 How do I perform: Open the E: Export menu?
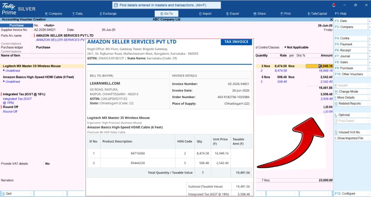coord(233,14)
